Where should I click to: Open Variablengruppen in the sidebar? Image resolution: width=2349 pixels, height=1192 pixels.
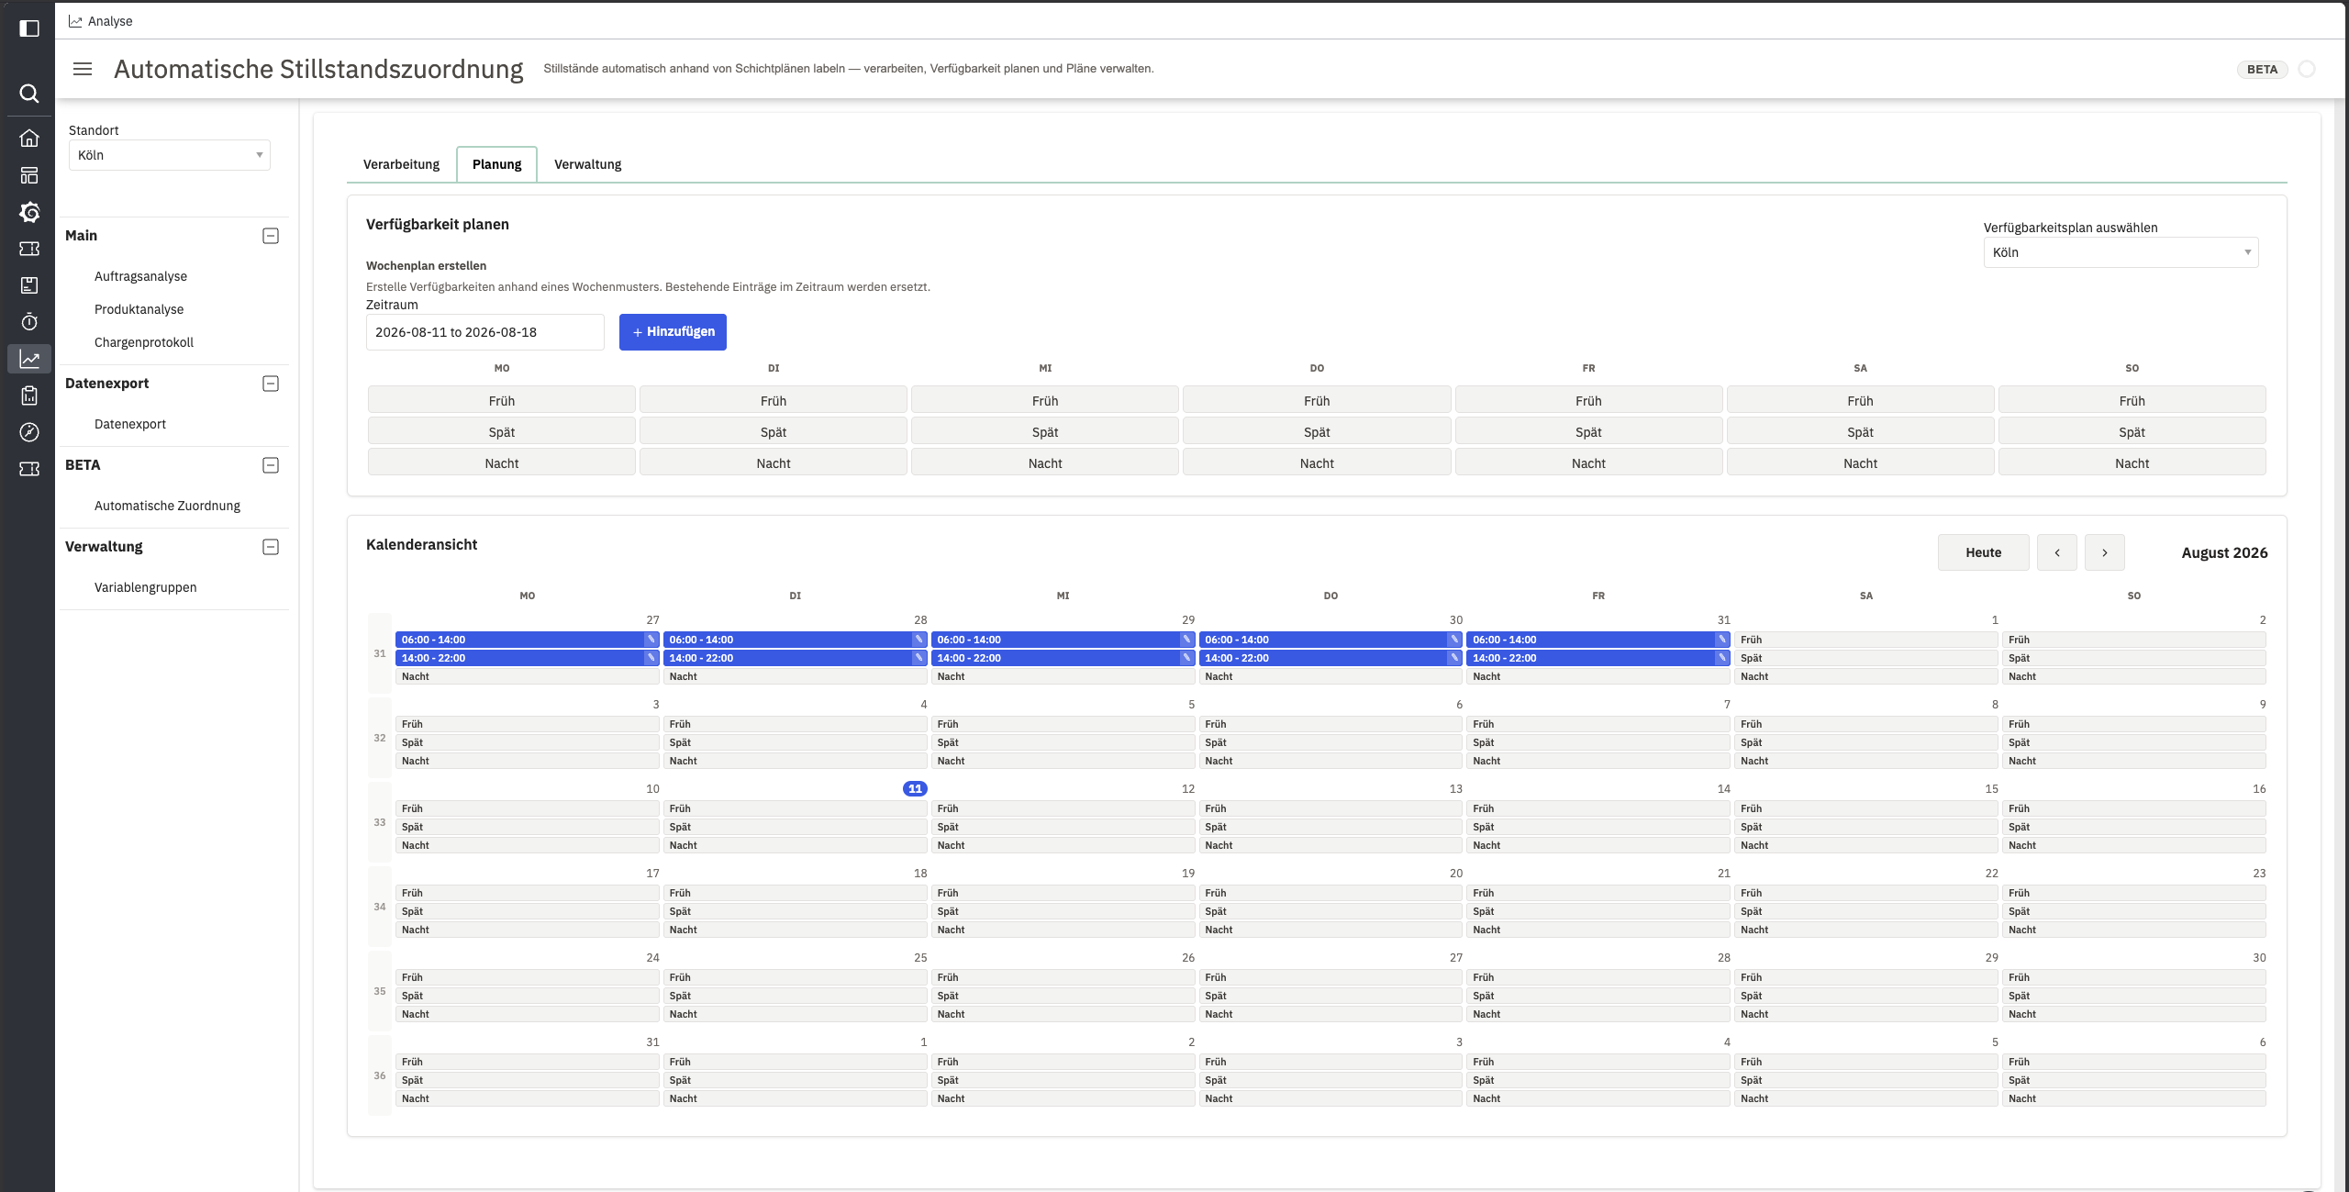145,587
